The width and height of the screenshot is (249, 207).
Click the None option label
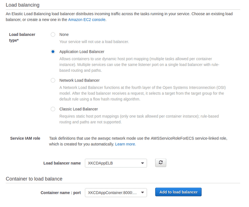coord(64,35)
